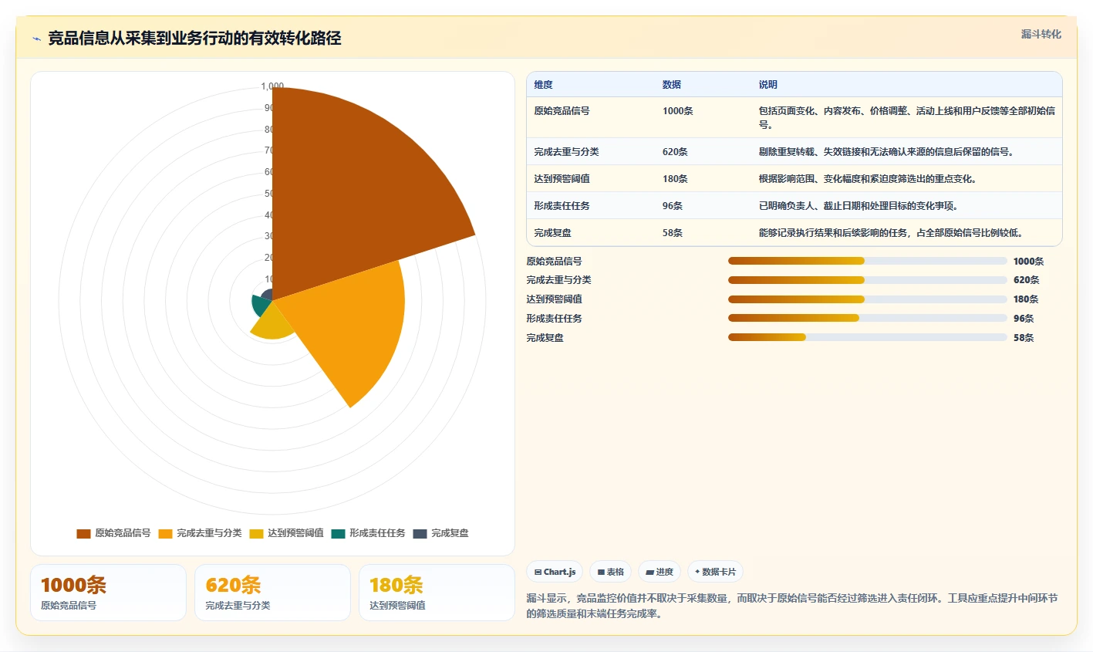Image resolution: width=1093 pixels, height=652 pixels.
Task: Open the 620条 完成去重与分类 data card
Action: [x=272, y=593]
